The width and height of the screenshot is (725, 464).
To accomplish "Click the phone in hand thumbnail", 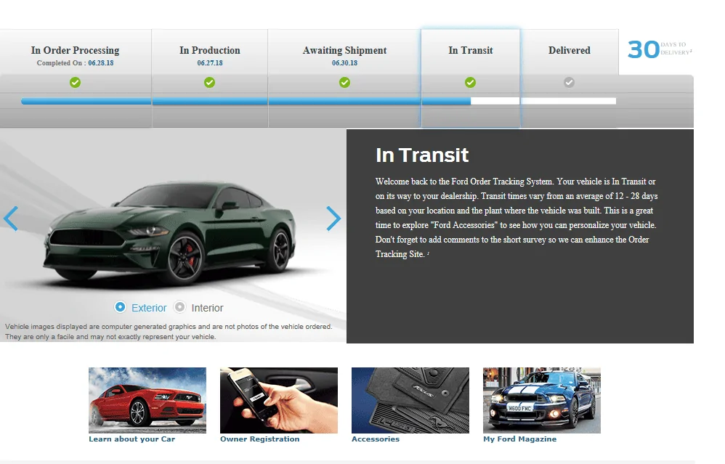I will 279,400.
